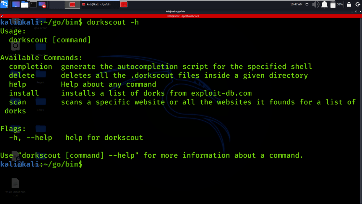Click the terminator layout icon in red bar
Image resolution: width=362 pixels, height=204 pixels.
[x=2, y=16]
